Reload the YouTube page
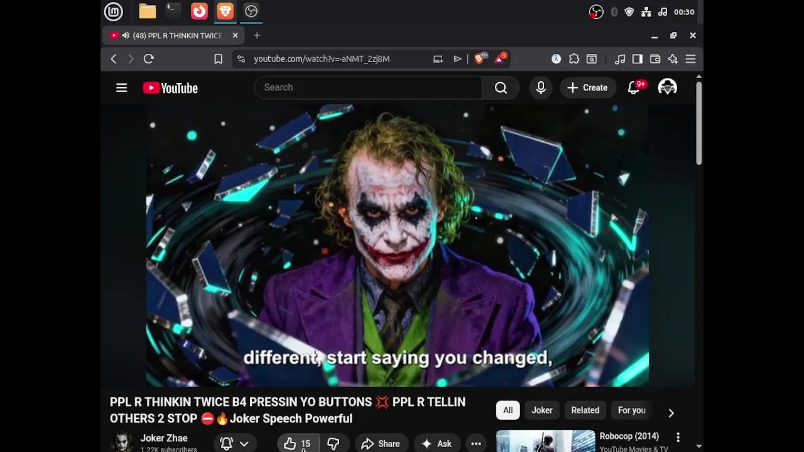 pyautogui.click(x=149, y=59)
